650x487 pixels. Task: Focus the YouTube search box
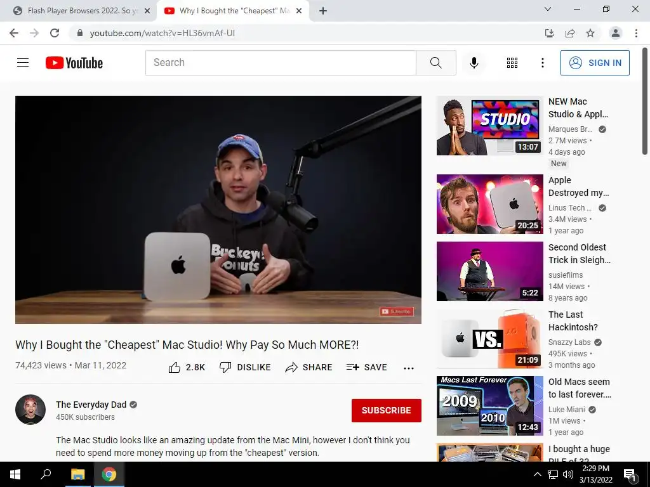[x=281, y=63]
